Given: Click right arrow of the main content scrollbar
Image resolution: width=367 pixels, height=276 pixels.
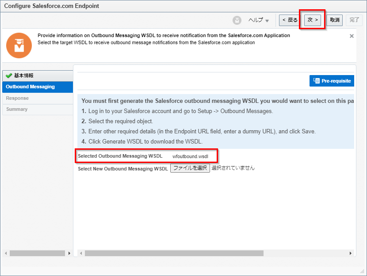Looking at the screenshot, I should click(351, 253).
